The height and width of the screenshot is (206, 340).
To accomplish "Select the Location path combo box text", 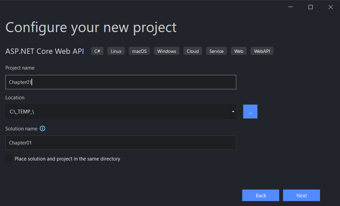I will pyautogui.click(x=118, y=112).
